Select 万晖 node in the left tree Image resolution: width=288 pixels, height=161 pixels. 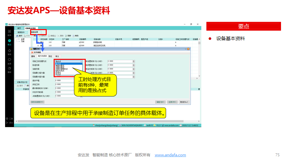coord(23,41)
